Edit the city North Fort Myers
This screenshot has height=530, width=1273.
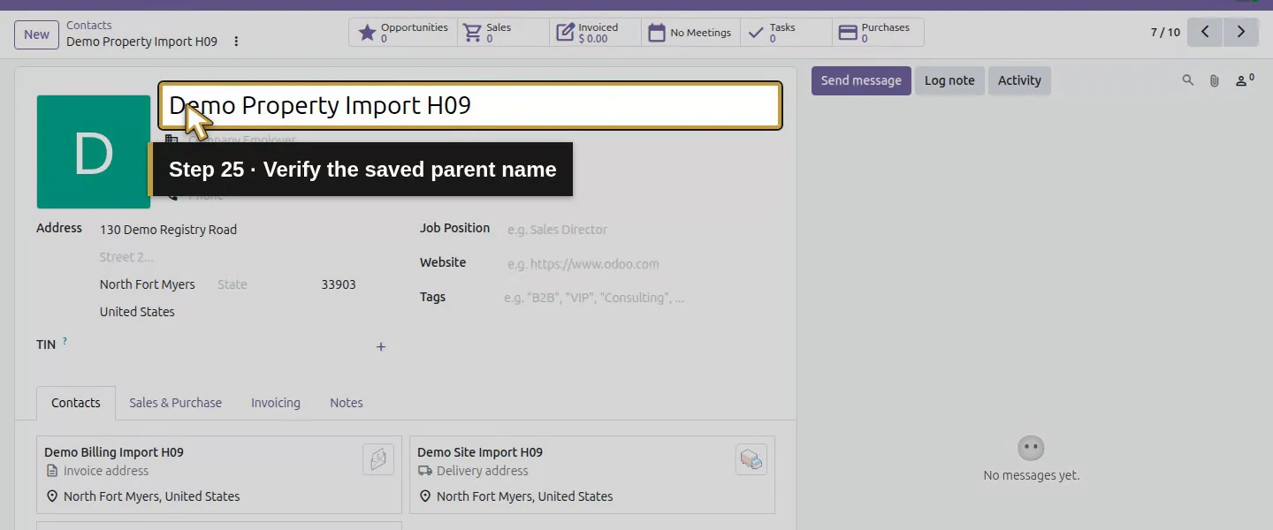tap(153, 284)
